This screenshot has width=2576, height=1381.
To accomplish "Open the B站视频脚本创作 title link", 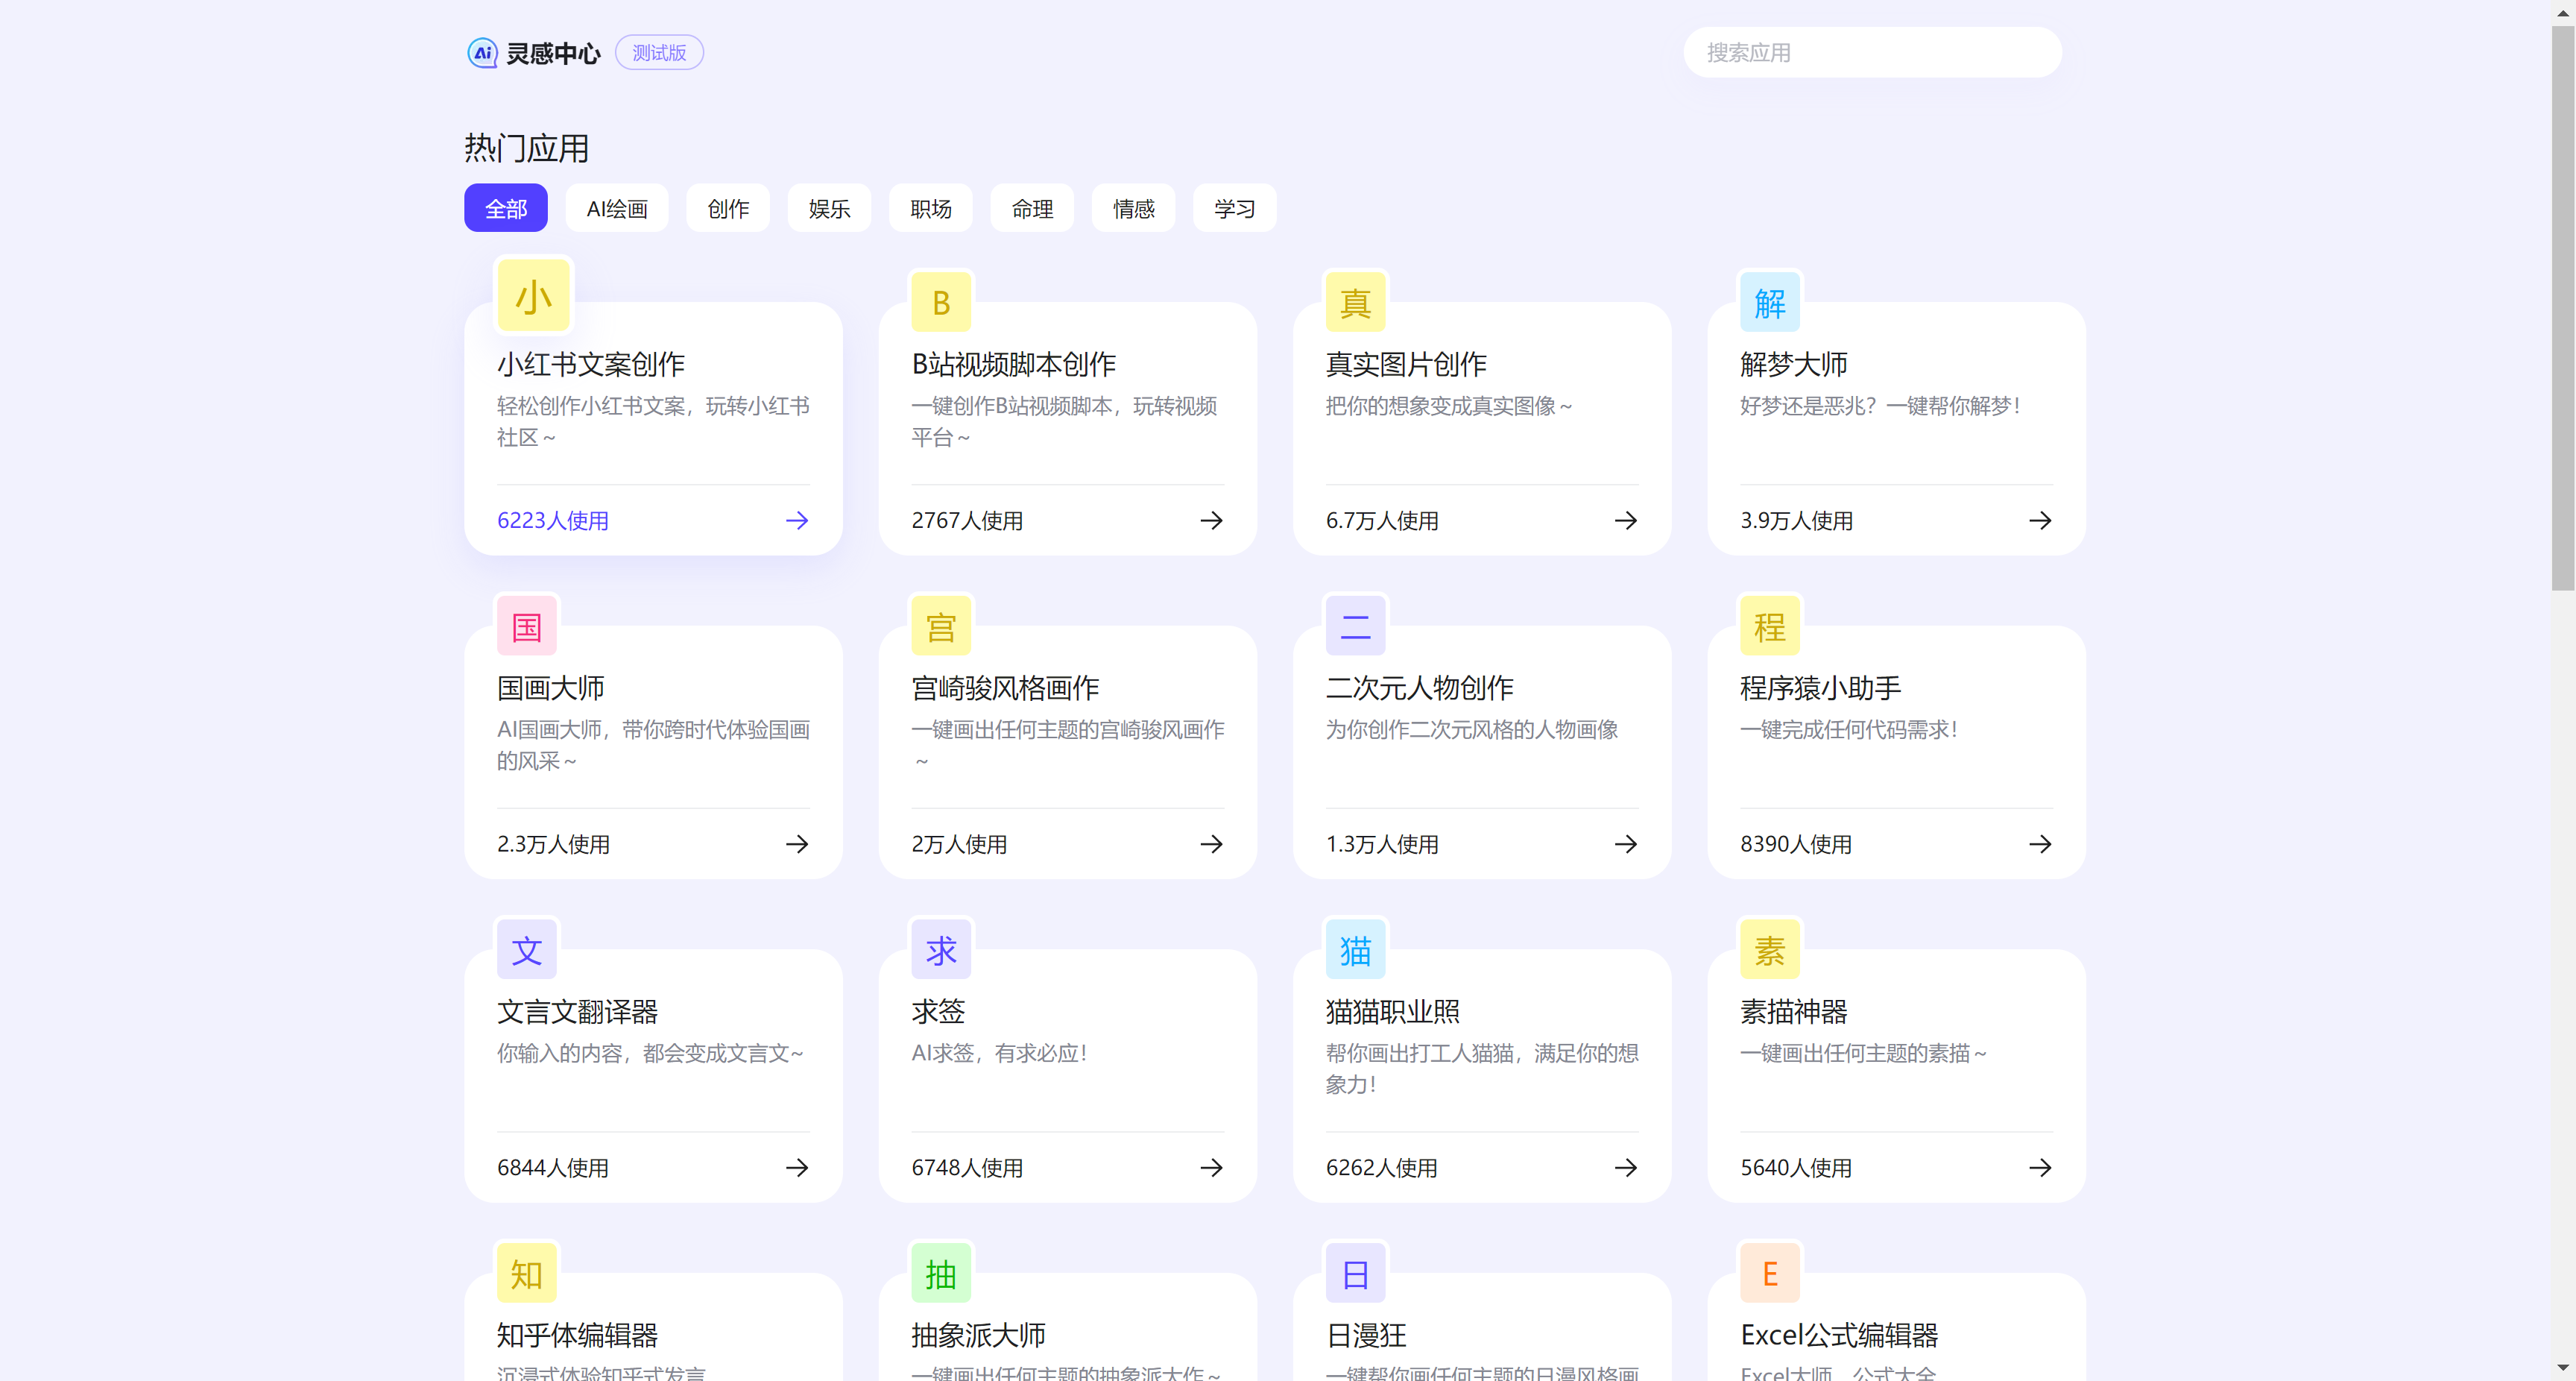I will click(x=1014, y=364).
